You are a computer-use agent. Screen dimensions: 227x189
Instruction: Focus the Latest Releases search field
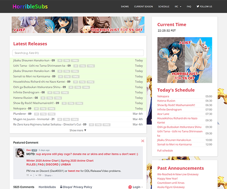pyautogui.click(x=78, y=53)
